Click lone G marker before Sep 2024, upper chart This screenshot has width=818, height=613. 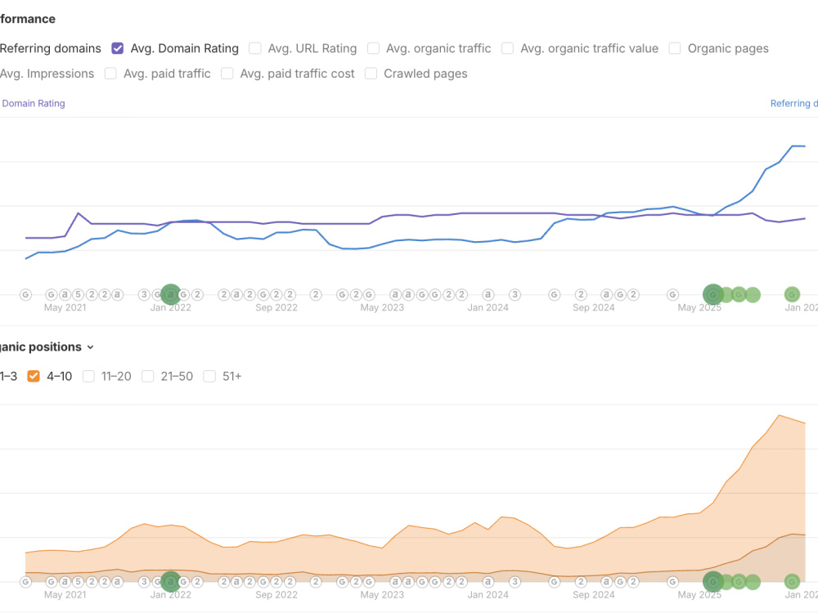click(554, 295)
